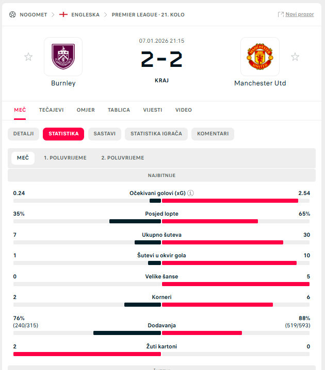The height and width of the screenshot is (370, 325).
Task: Click the Posjed lopte red possession bar
Action: [x=210, y=221]
